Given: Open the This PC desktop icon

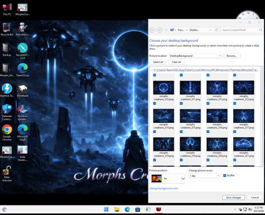Looking at the screenshot, I should pos(7,10).
